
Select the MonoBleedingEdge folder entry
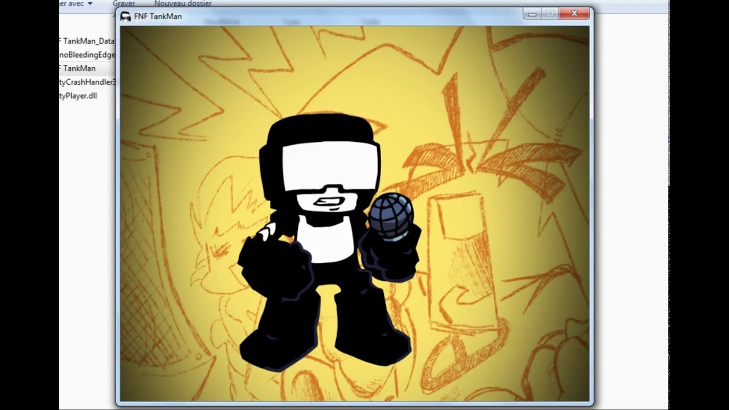(x=87, y=55)
